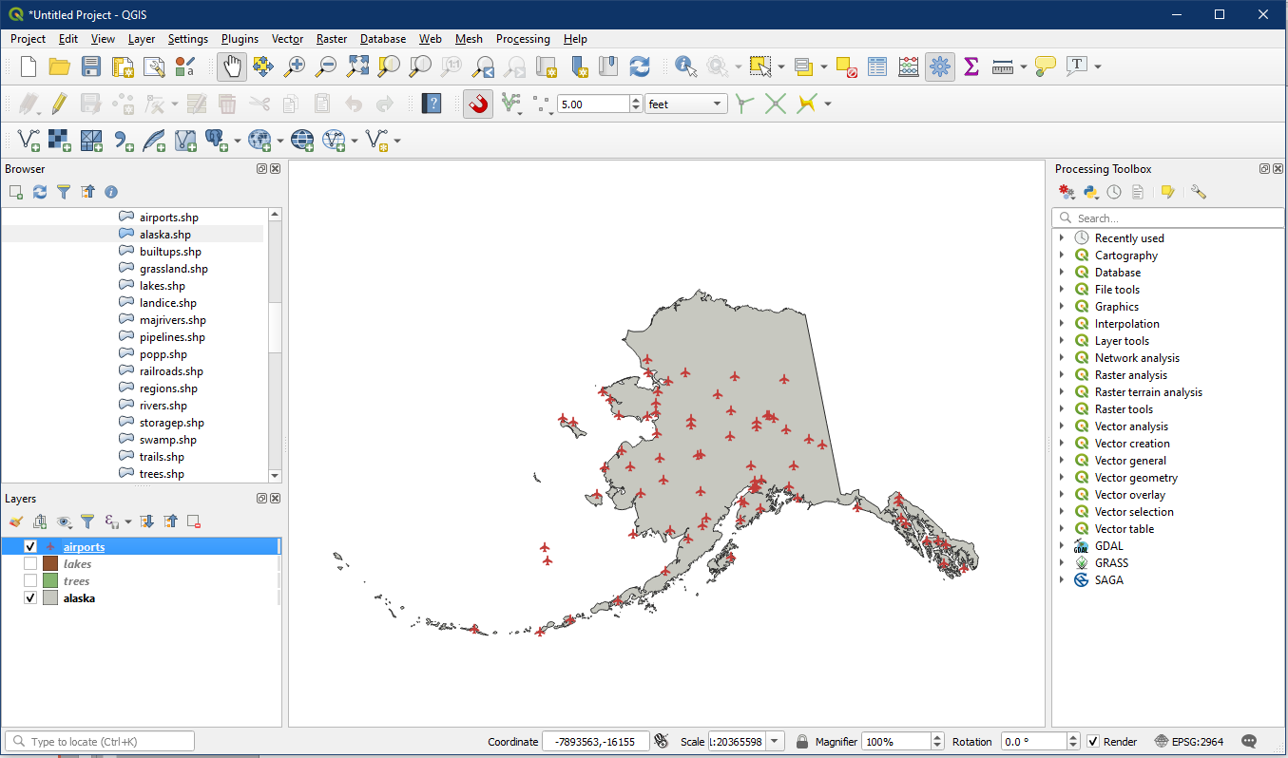
Task: Select the Pan Map hand tool
Action: tap(233, 66)
